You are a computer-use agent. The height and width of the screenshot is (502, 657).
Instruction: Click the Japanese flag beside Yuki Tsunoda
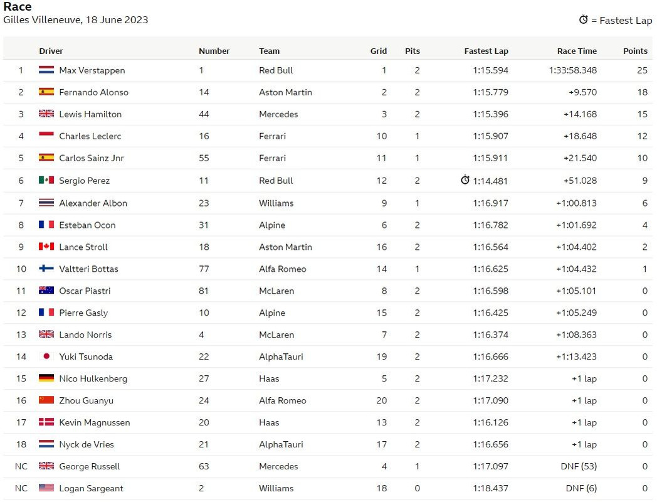point(46,356)
